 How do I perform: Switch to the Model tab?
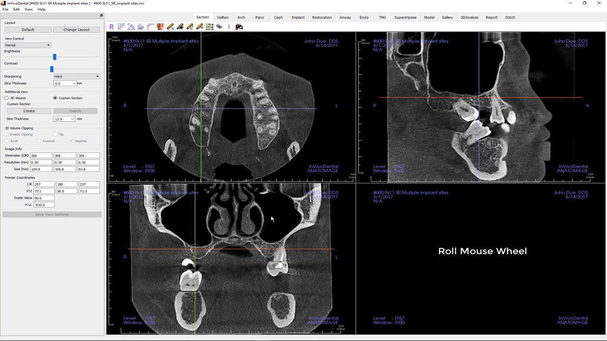point(429,18)
